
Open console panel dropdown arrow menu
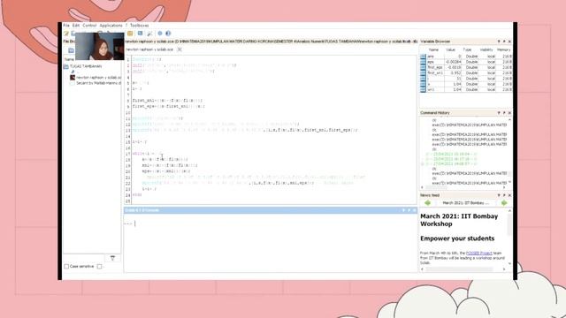403,210
